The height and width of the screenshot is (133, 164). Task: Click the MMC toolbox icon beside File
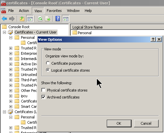[3, 11]
